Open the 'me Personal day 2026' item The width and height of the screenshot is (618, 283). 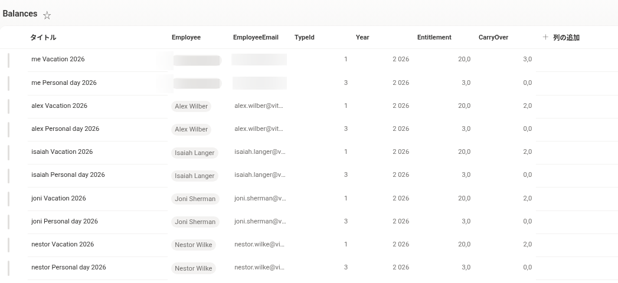point(64,83)
